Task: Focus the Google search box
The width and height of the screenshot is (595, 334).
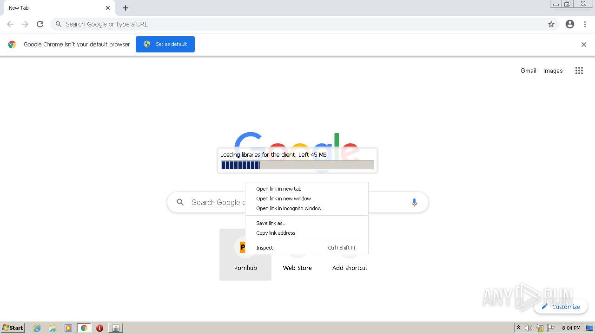Action: (x=297, y=202)
